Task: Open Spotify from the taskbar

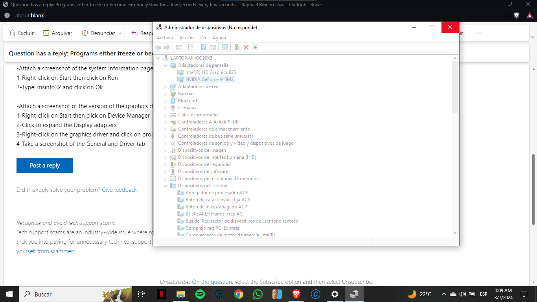Action: (200, 294)
